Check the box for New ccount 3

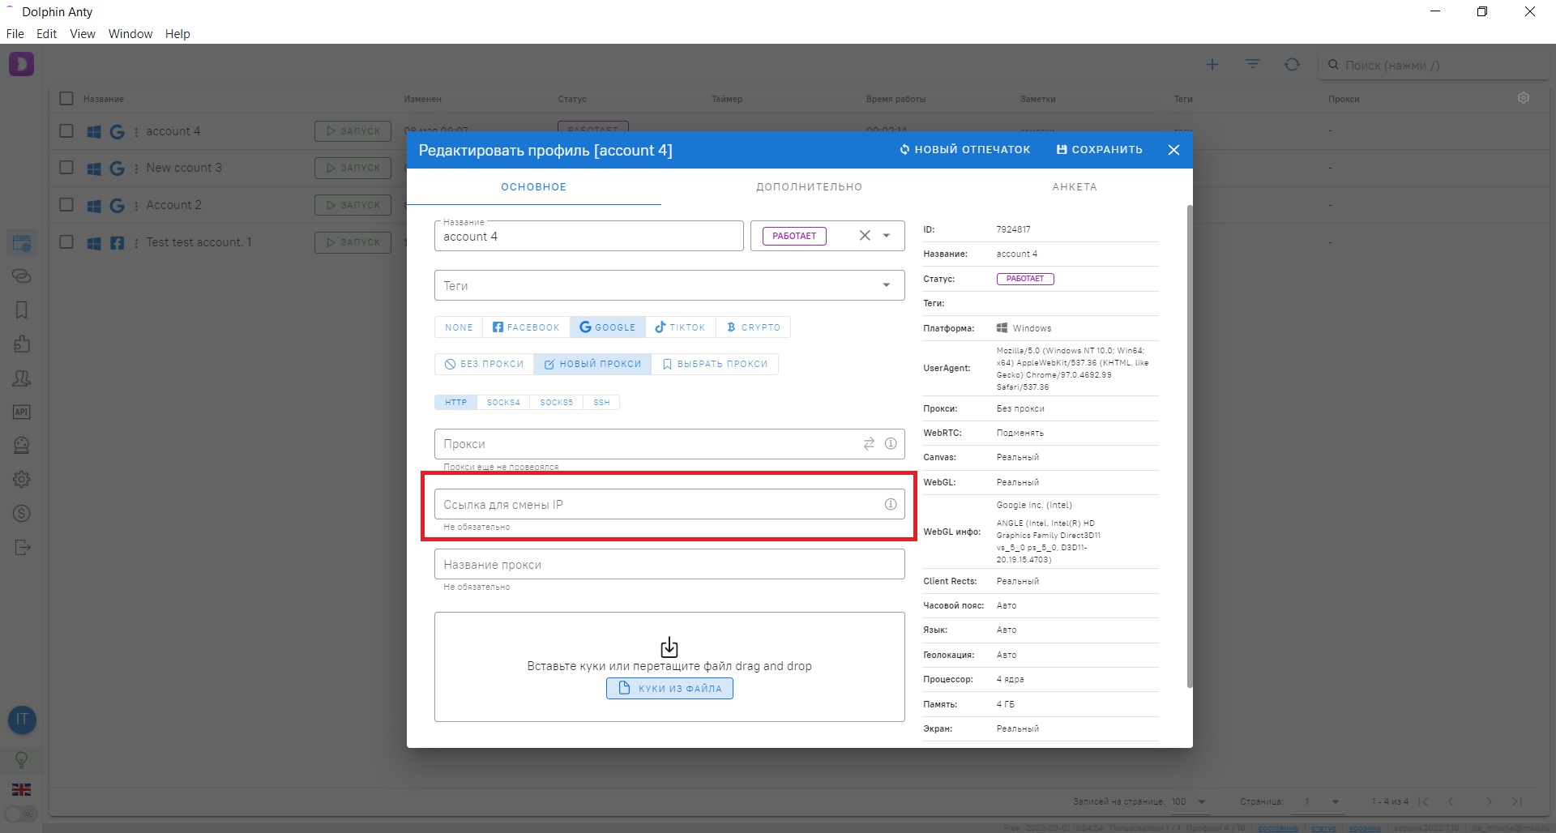[x=66, y=168]
